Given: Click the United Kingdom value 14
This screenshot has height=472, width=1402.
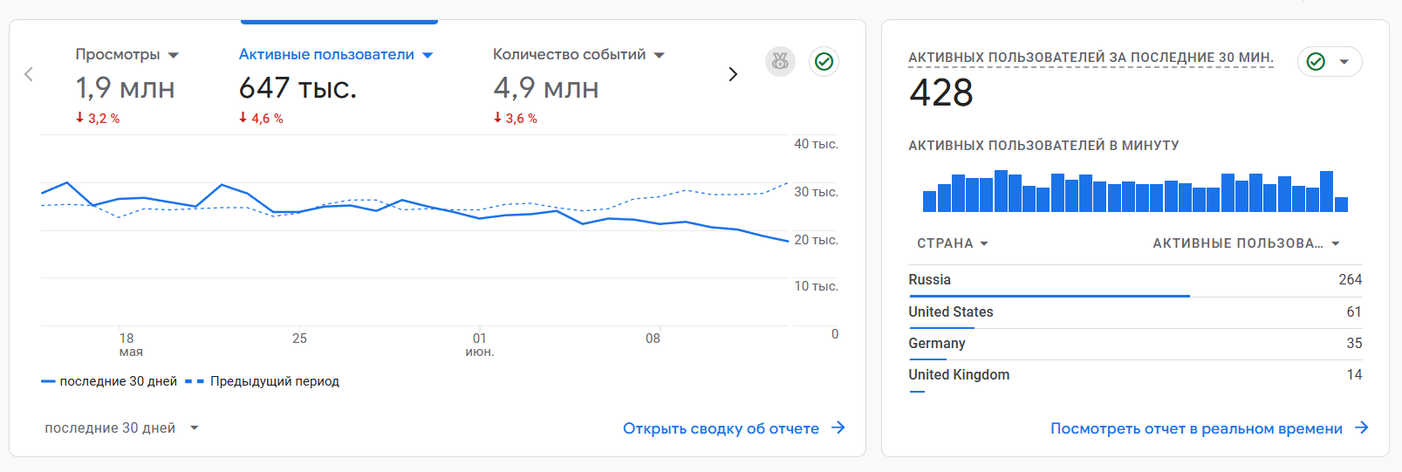Looking at the screenshot, I should [1354, 375].
